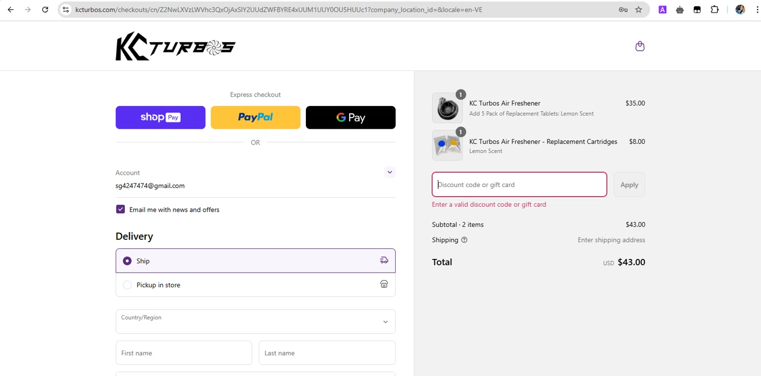Focus the Discount code or gift card field
This screenshot has width=761, height=376.
tap(520, 184)
